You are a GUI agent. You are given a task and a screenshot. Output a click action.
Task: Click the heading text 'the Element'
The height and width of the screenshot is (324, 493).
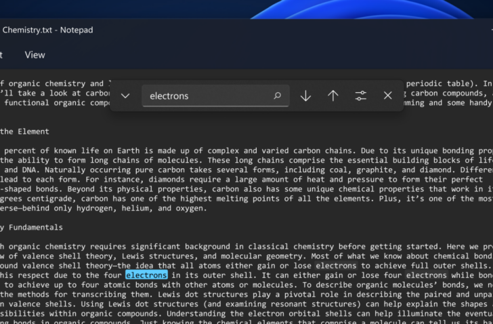[x=24, y=131]
